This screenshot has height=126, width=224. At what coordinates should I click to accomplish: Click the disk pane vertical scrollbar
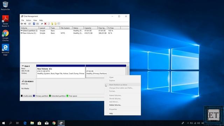pyautogui.click(x=128, y=70)
